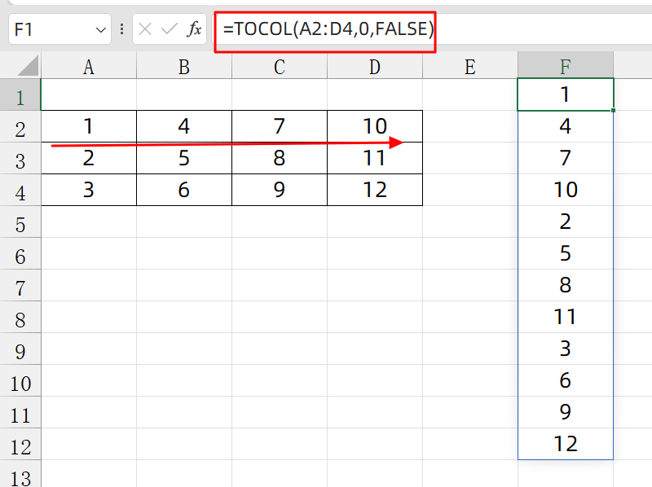The height and width of the screenshot is (487, 652).
Task: Select column E header
Action: pos(469,67)
